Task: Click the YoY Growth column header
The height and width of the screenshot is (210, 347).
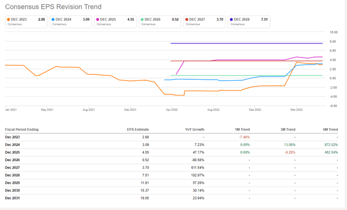Action: [195, 129]
